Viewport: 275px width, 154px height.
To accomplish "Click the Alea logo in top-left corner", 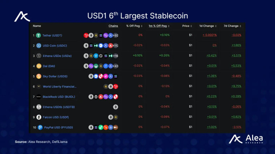I will 22,16.
